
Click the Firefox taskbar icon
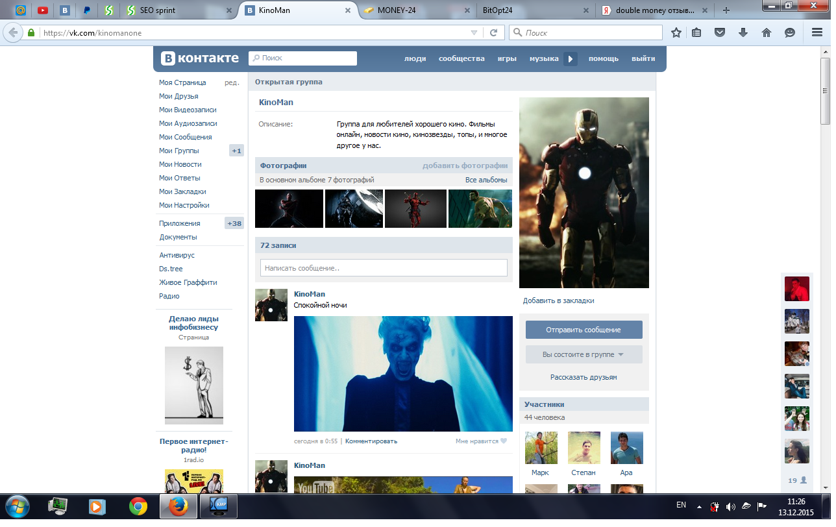pos(178,506)
